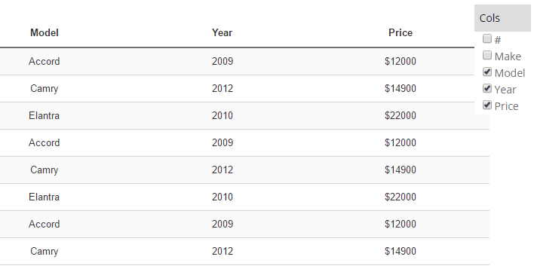Sort by the Year column header
The image size is (534, 272).
tap(222, 32)
